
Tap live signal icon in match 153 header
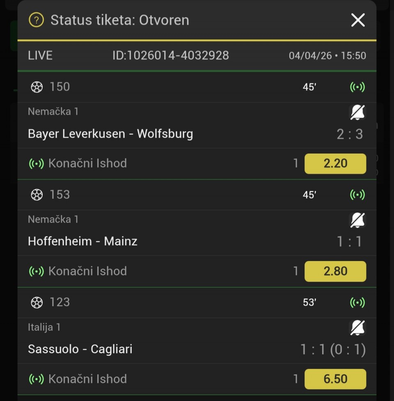(357, 195)
